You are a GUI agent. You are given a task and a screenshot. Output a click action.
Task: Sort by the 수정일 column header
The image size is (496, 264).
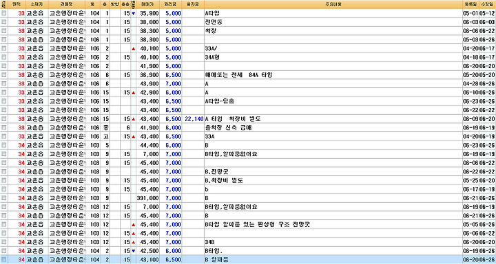pos(488,4)
